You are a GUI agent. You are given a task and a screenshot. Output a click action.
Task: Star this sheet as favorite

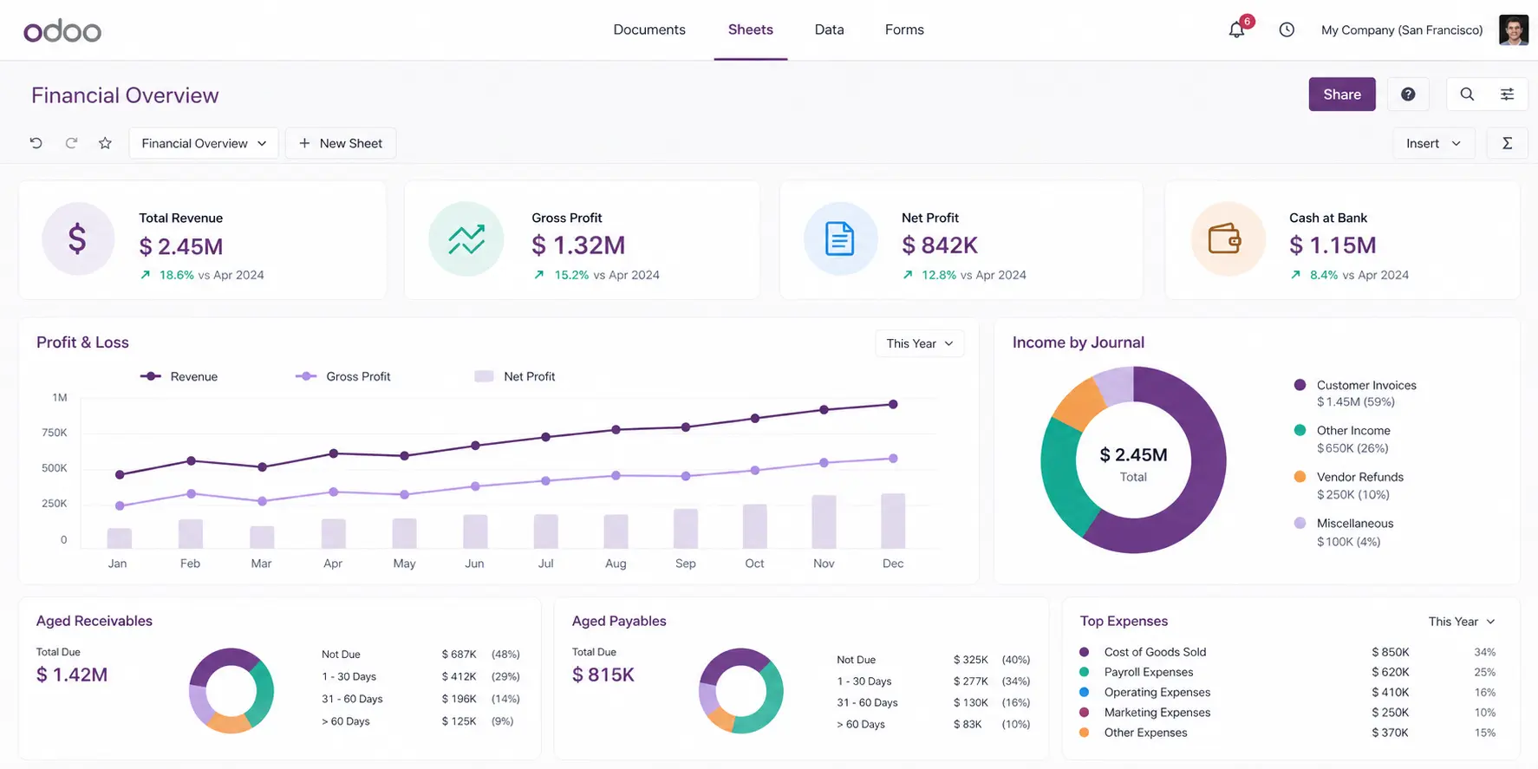(x=105, y=143)
